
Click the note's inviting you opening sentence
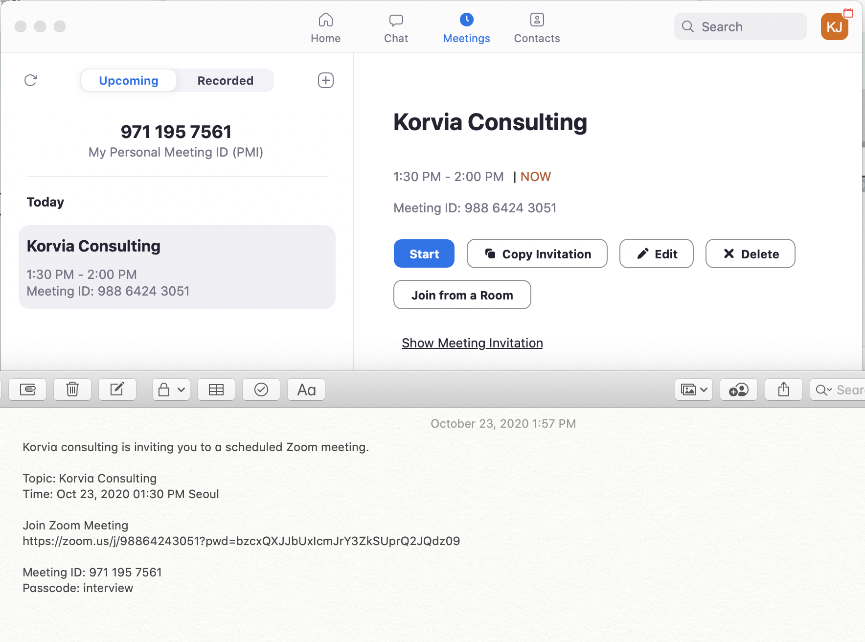pos(196,447)
